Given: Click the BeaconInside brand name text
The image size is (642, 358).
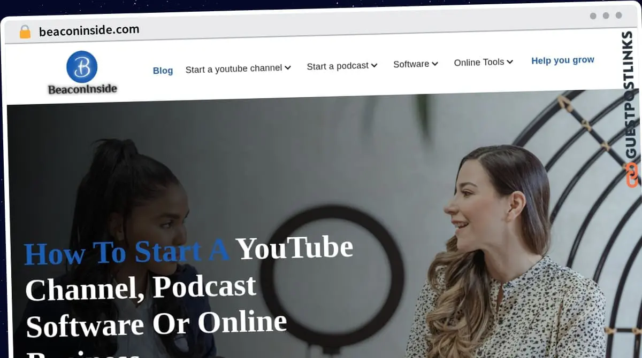Looking at the screenshot, I should 82,89.
